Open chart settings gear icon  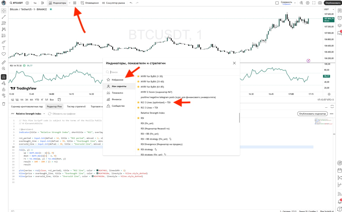[307, 3]
